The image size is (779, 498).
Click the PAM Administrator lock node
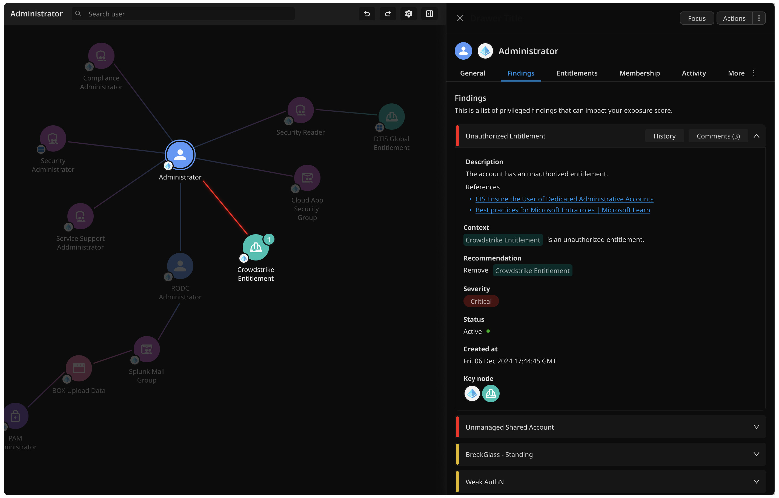tap(15, 416)
